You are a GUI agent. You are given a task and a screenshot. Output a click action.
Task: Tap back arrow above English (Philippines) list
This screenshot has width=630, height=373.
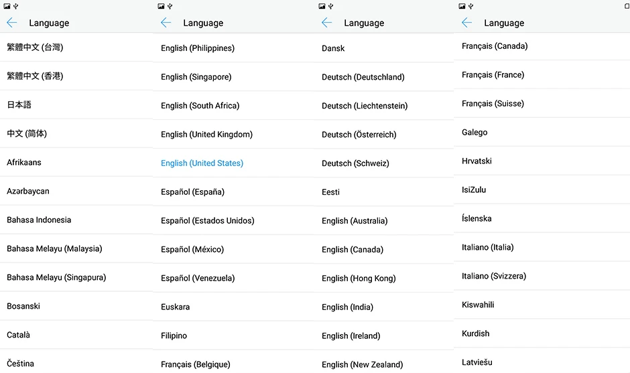(166, 23)
